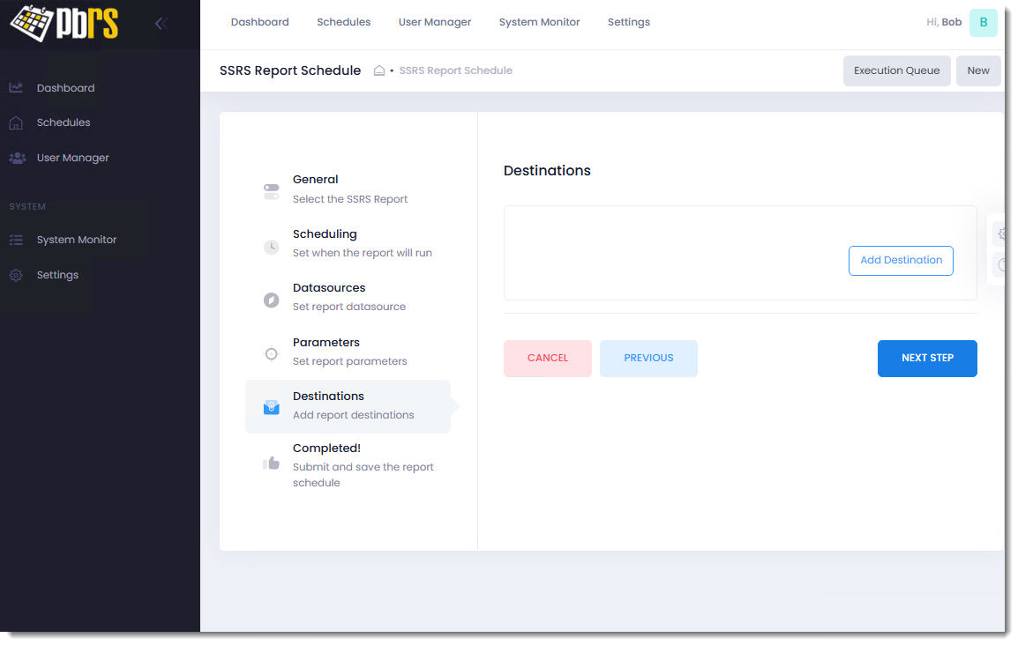Click the SSRS Report Schedule breadcrumb link
Image resolution: width=1018 pixels, height=645 pixels.
(455, 70)
